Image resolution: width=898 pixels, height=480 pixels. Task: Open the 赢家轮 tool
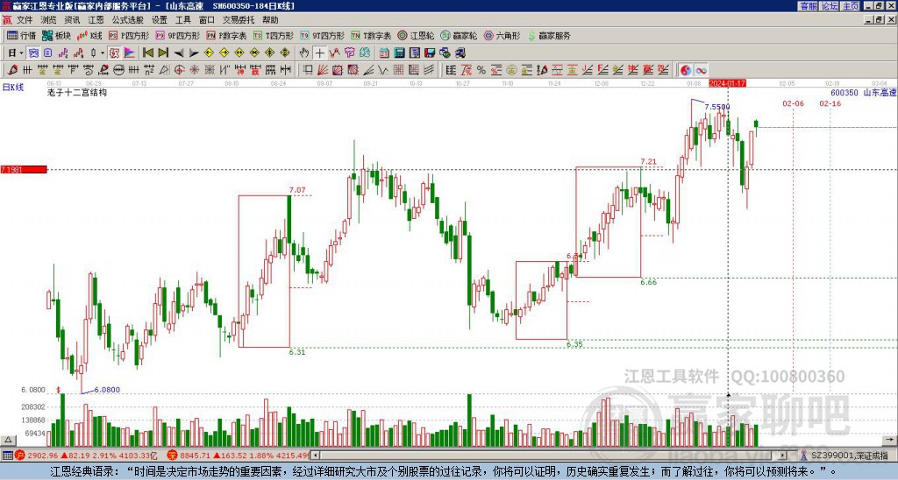tap(459, 35)
